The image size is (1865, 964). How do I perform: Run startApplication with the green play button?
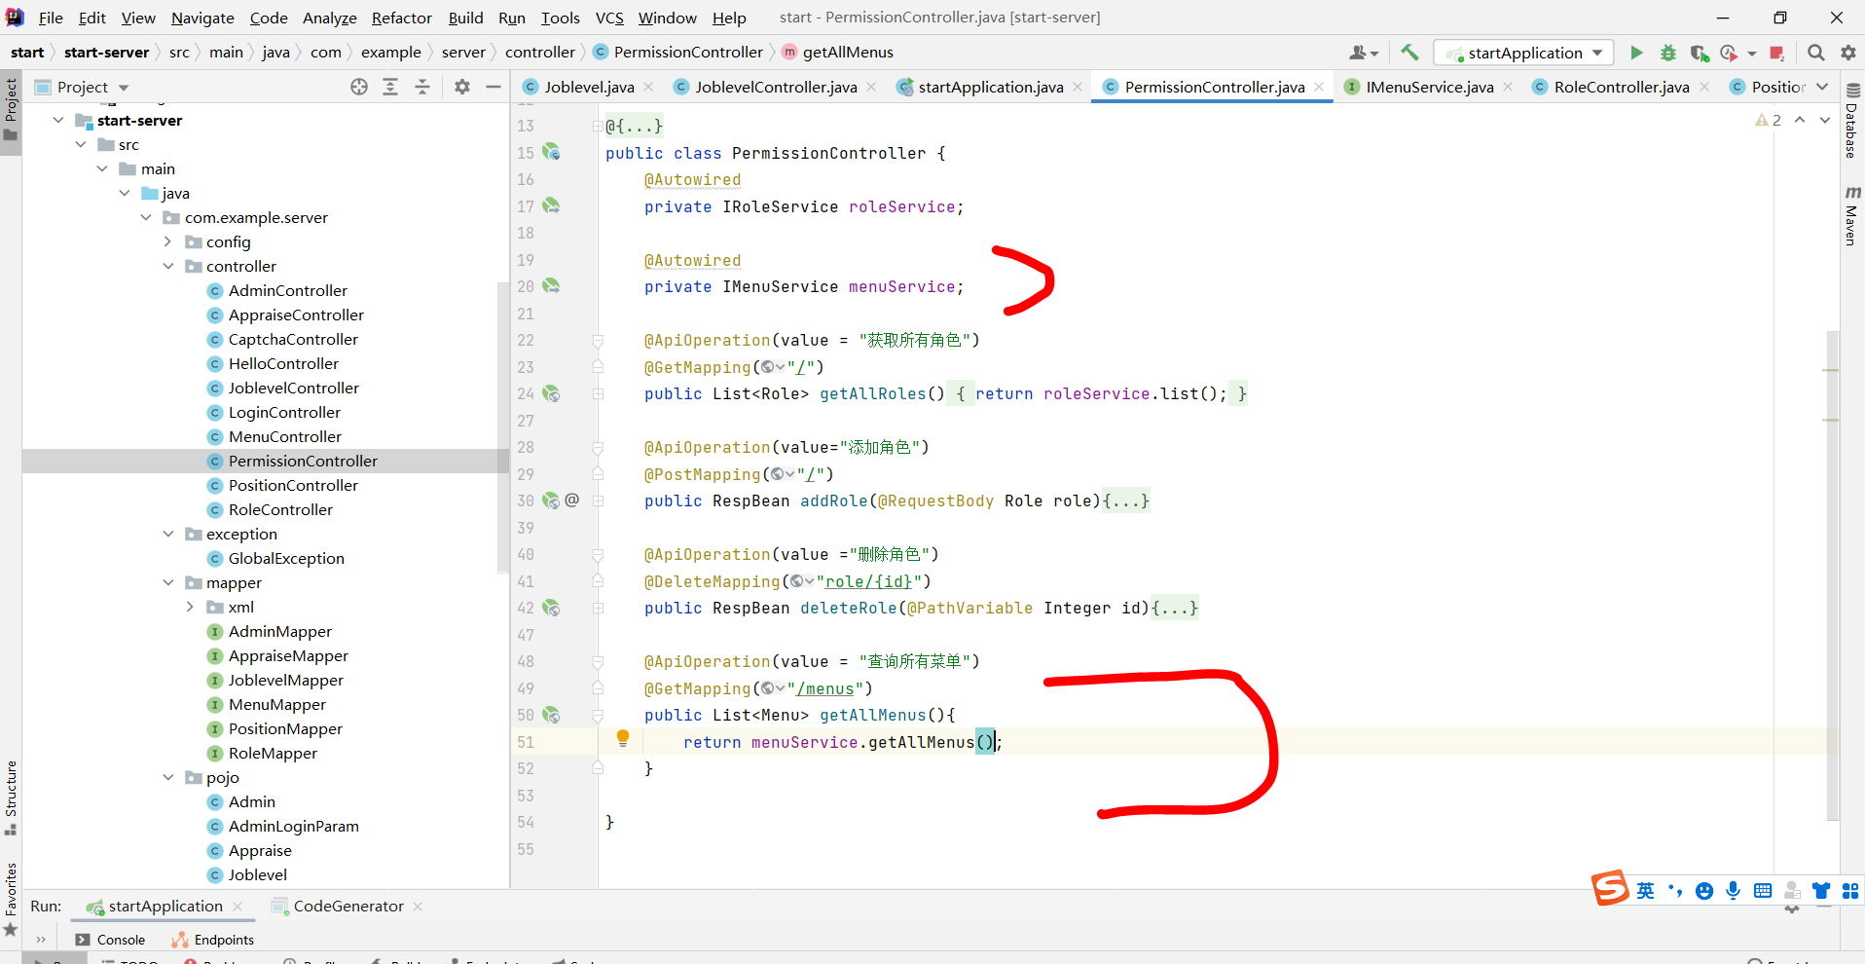point(1636,53)
